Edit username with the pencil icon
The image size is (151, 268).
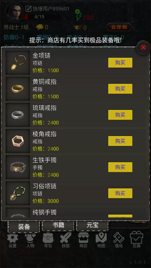click(28, 9)
